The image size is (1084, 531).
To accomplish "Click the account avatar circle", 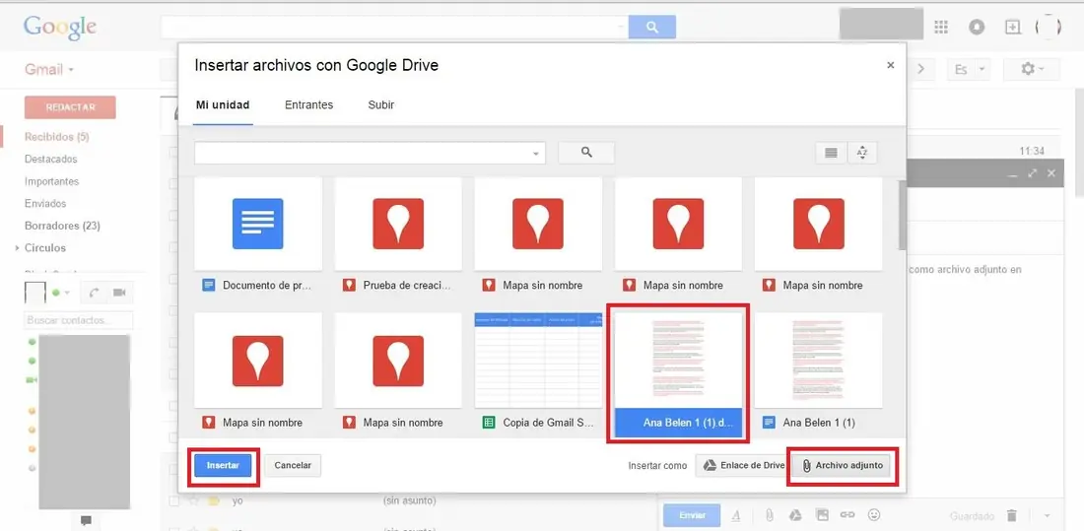I will 1048,27.
